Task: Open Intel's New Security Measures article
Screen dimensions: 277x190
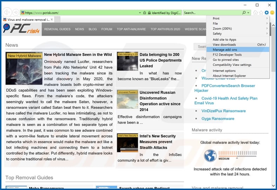Action: tap(157, 142)
